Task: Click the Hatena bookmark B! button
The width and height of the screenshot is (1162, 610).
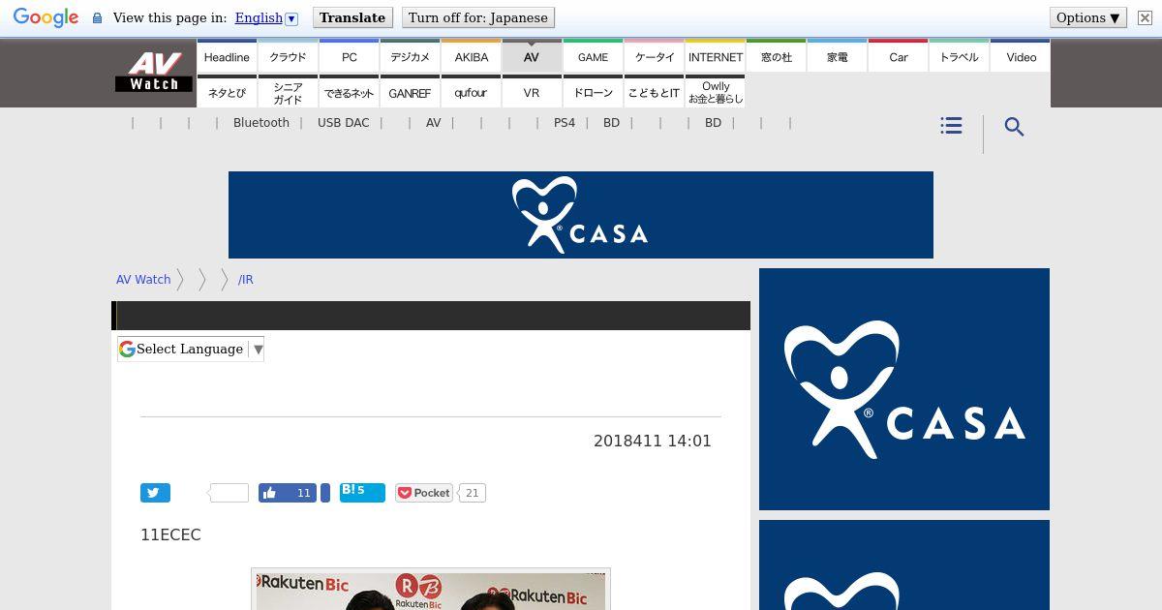Action: pyautogui.click(x=362, y=493)
